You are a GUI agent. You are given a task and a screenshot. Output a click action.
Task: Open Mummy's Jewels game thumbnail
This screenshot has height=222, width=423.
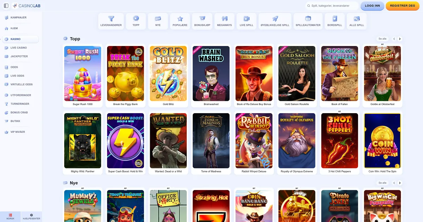(82, 206)
